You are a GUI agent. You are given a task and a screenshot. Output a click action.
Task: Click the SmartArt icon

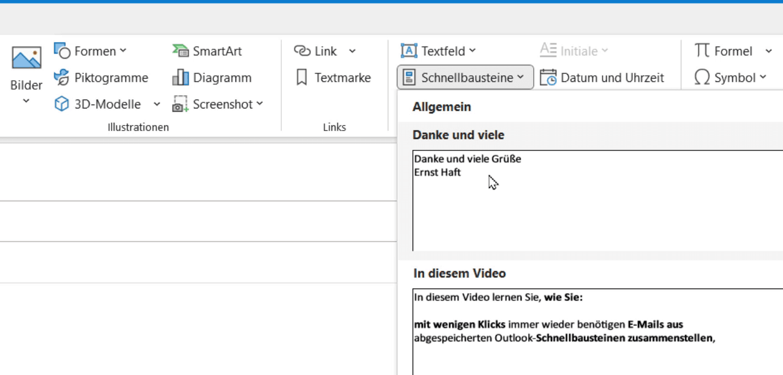181,51
